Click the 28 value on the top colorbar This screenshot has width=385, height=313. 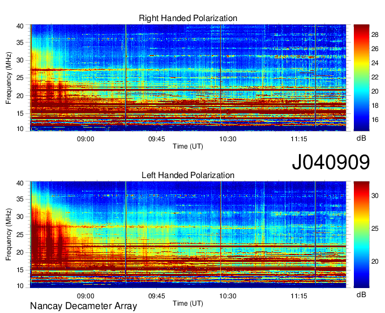pyautogui.click(x=375, y=35)
